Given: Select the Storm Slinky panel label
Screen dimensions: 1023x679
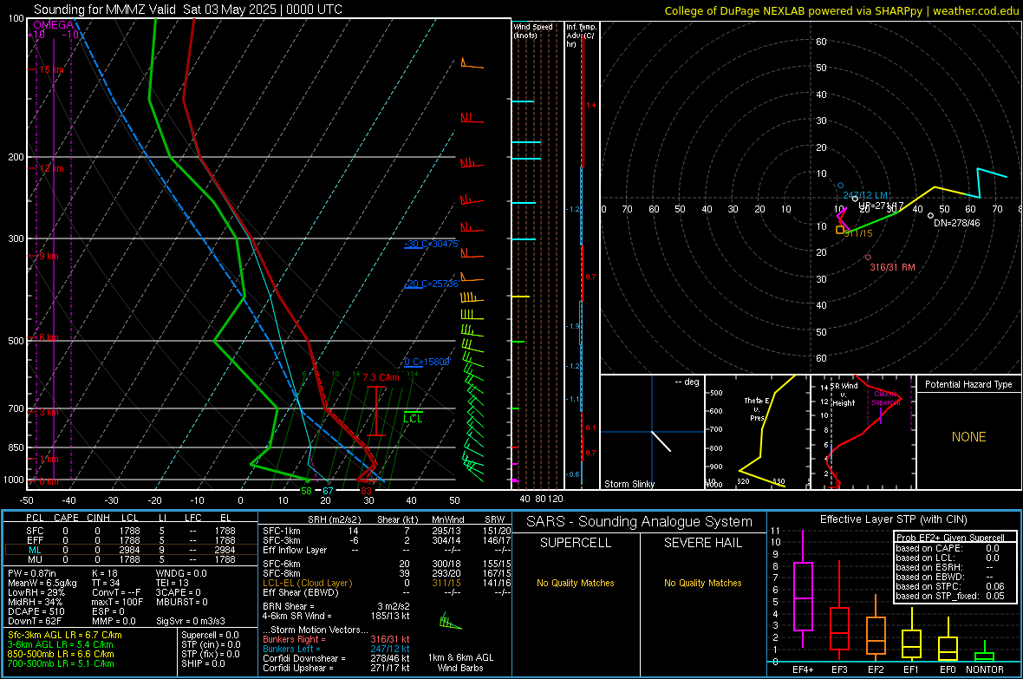Looking at the screenshot, I should pyautogui.click(x=629, y=484).
